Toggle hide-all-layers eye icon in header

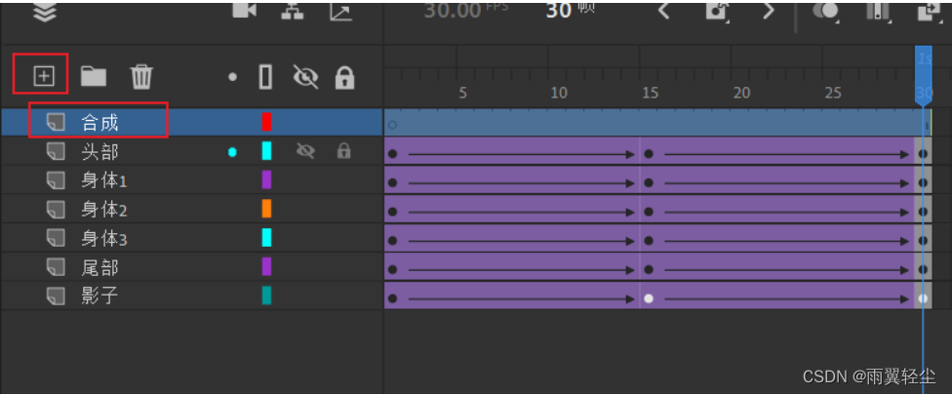pyautogui.click(x=306, y=77)
